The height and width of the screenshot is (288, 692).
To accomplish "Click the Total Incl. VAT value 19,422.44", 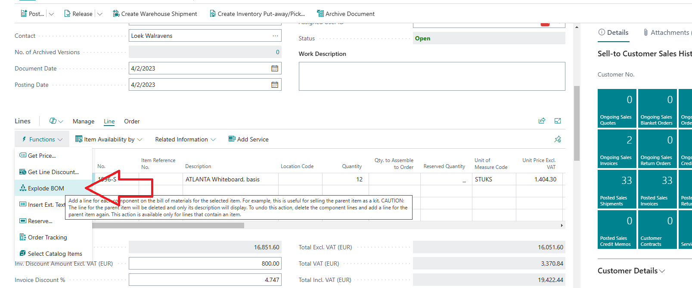I will point(489,280).
